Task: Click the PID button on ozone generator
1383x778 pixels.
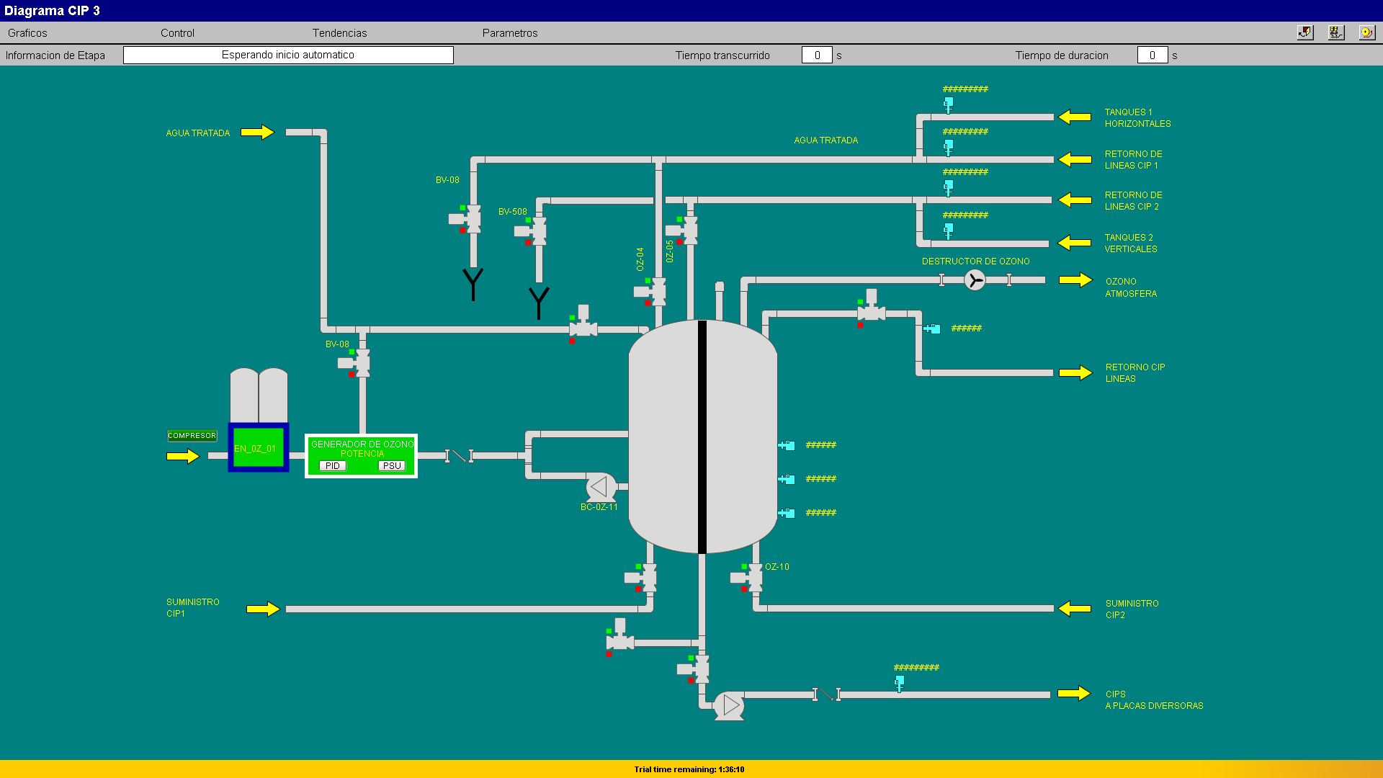Action: click(x=332, y=466)
